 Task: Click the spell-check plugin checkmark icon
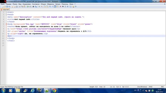click(x=76, y=7)
